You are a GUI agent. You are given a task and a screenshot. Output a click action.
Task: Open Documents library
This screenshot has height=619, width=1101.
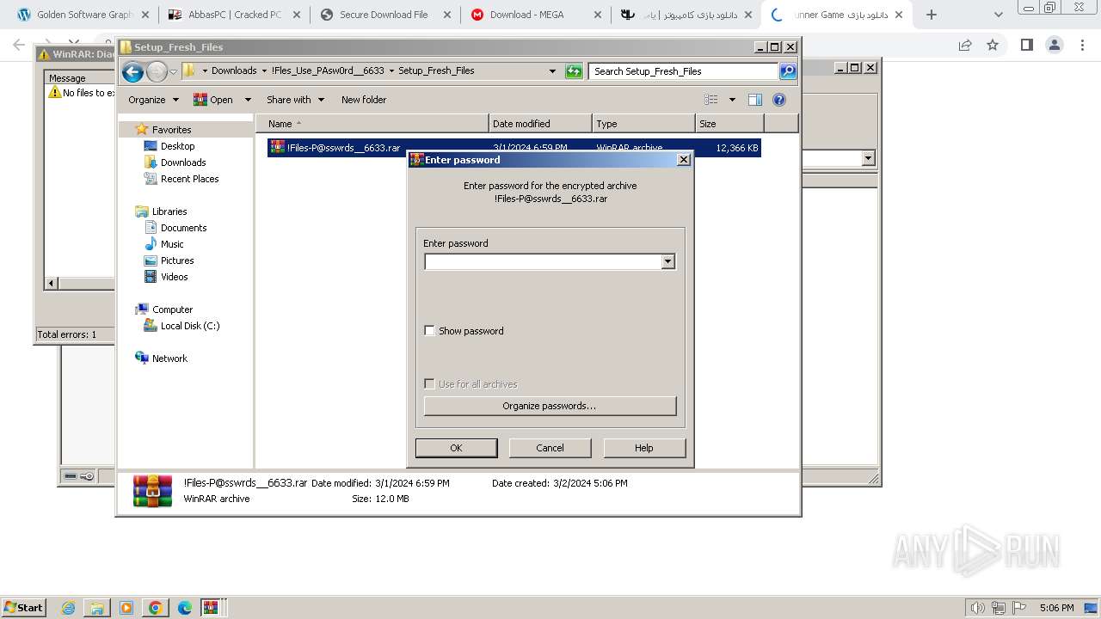click(x=183, y=228)
